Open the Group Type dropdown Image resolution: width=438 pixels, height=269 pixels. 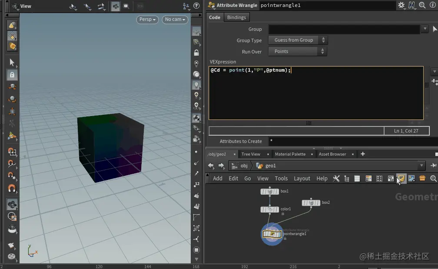(x=298, y=40)
